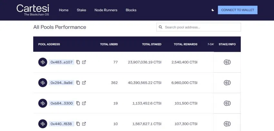This screenshot has width=274, height=131.
Task: Copy pool address 0x483...e107
Action: 78,62
